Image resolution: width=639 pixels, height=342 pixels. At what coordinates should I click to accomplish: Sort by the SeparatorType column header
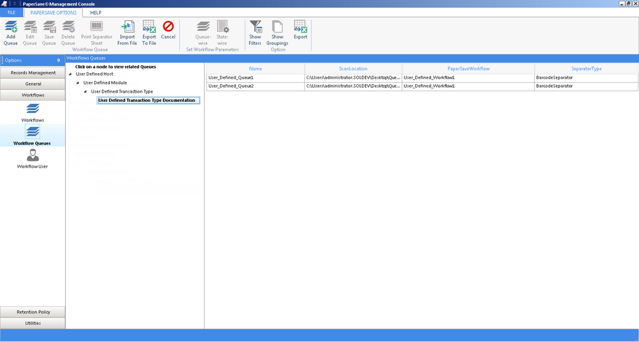[x=586, y=69]
